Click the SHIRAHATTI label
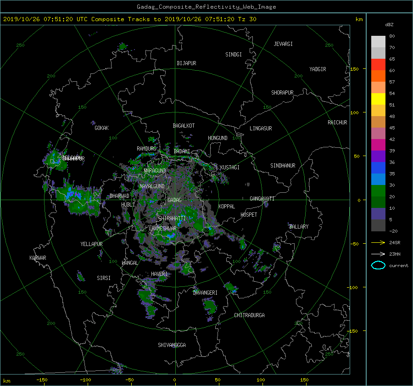413x386 pixels. click(172, 218)
